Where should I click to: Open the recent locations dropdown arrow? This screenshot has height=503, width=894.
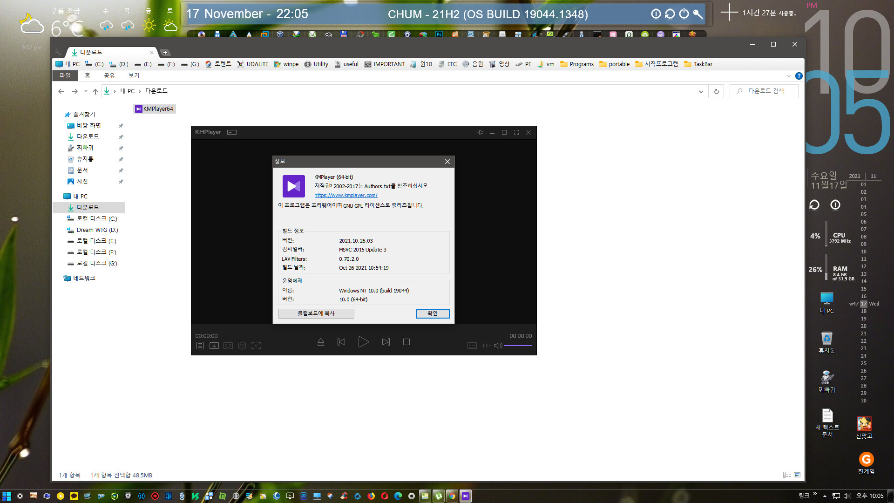point(86,91)
